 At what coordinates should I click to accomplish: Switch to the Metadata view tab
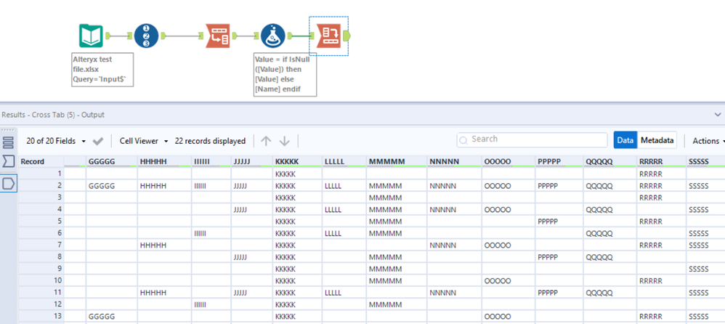[x=657, y=140]
